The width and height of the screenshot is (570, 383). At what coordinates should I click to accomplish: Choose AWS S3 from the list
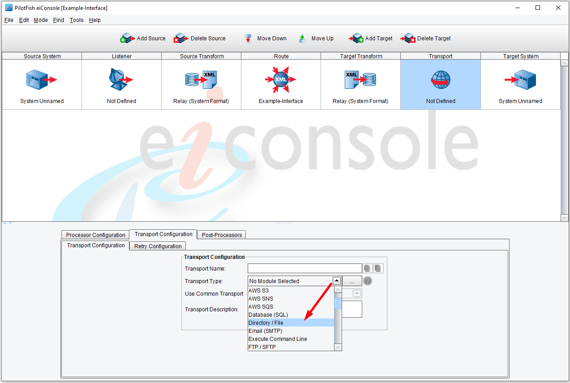[x=291, y=290]
